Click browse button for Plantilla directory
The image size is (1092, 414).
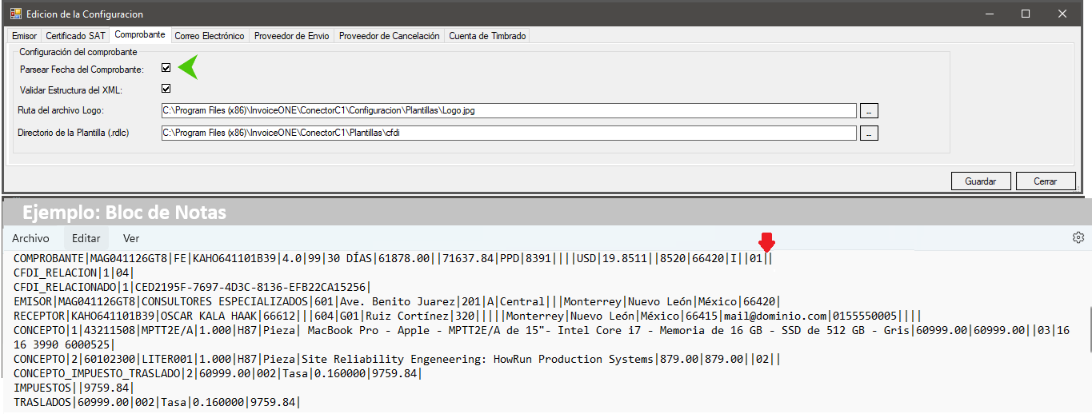pyautogui.click(x=869, y=133)
